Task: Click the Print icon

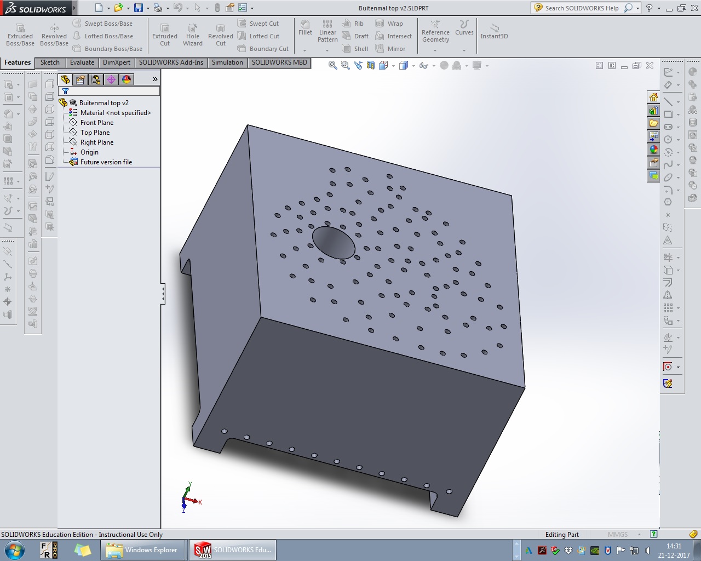Action: pos(158,8)
